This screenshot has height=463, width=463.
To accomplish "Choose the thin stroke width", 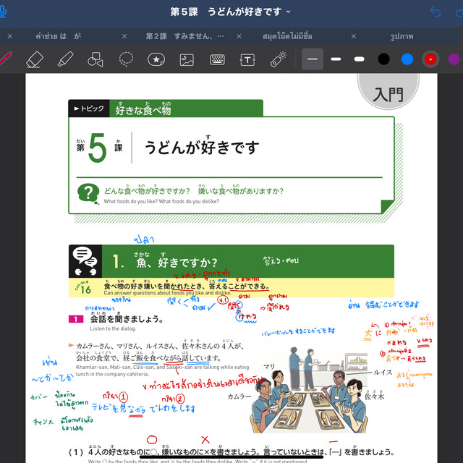I will (313, 59).
